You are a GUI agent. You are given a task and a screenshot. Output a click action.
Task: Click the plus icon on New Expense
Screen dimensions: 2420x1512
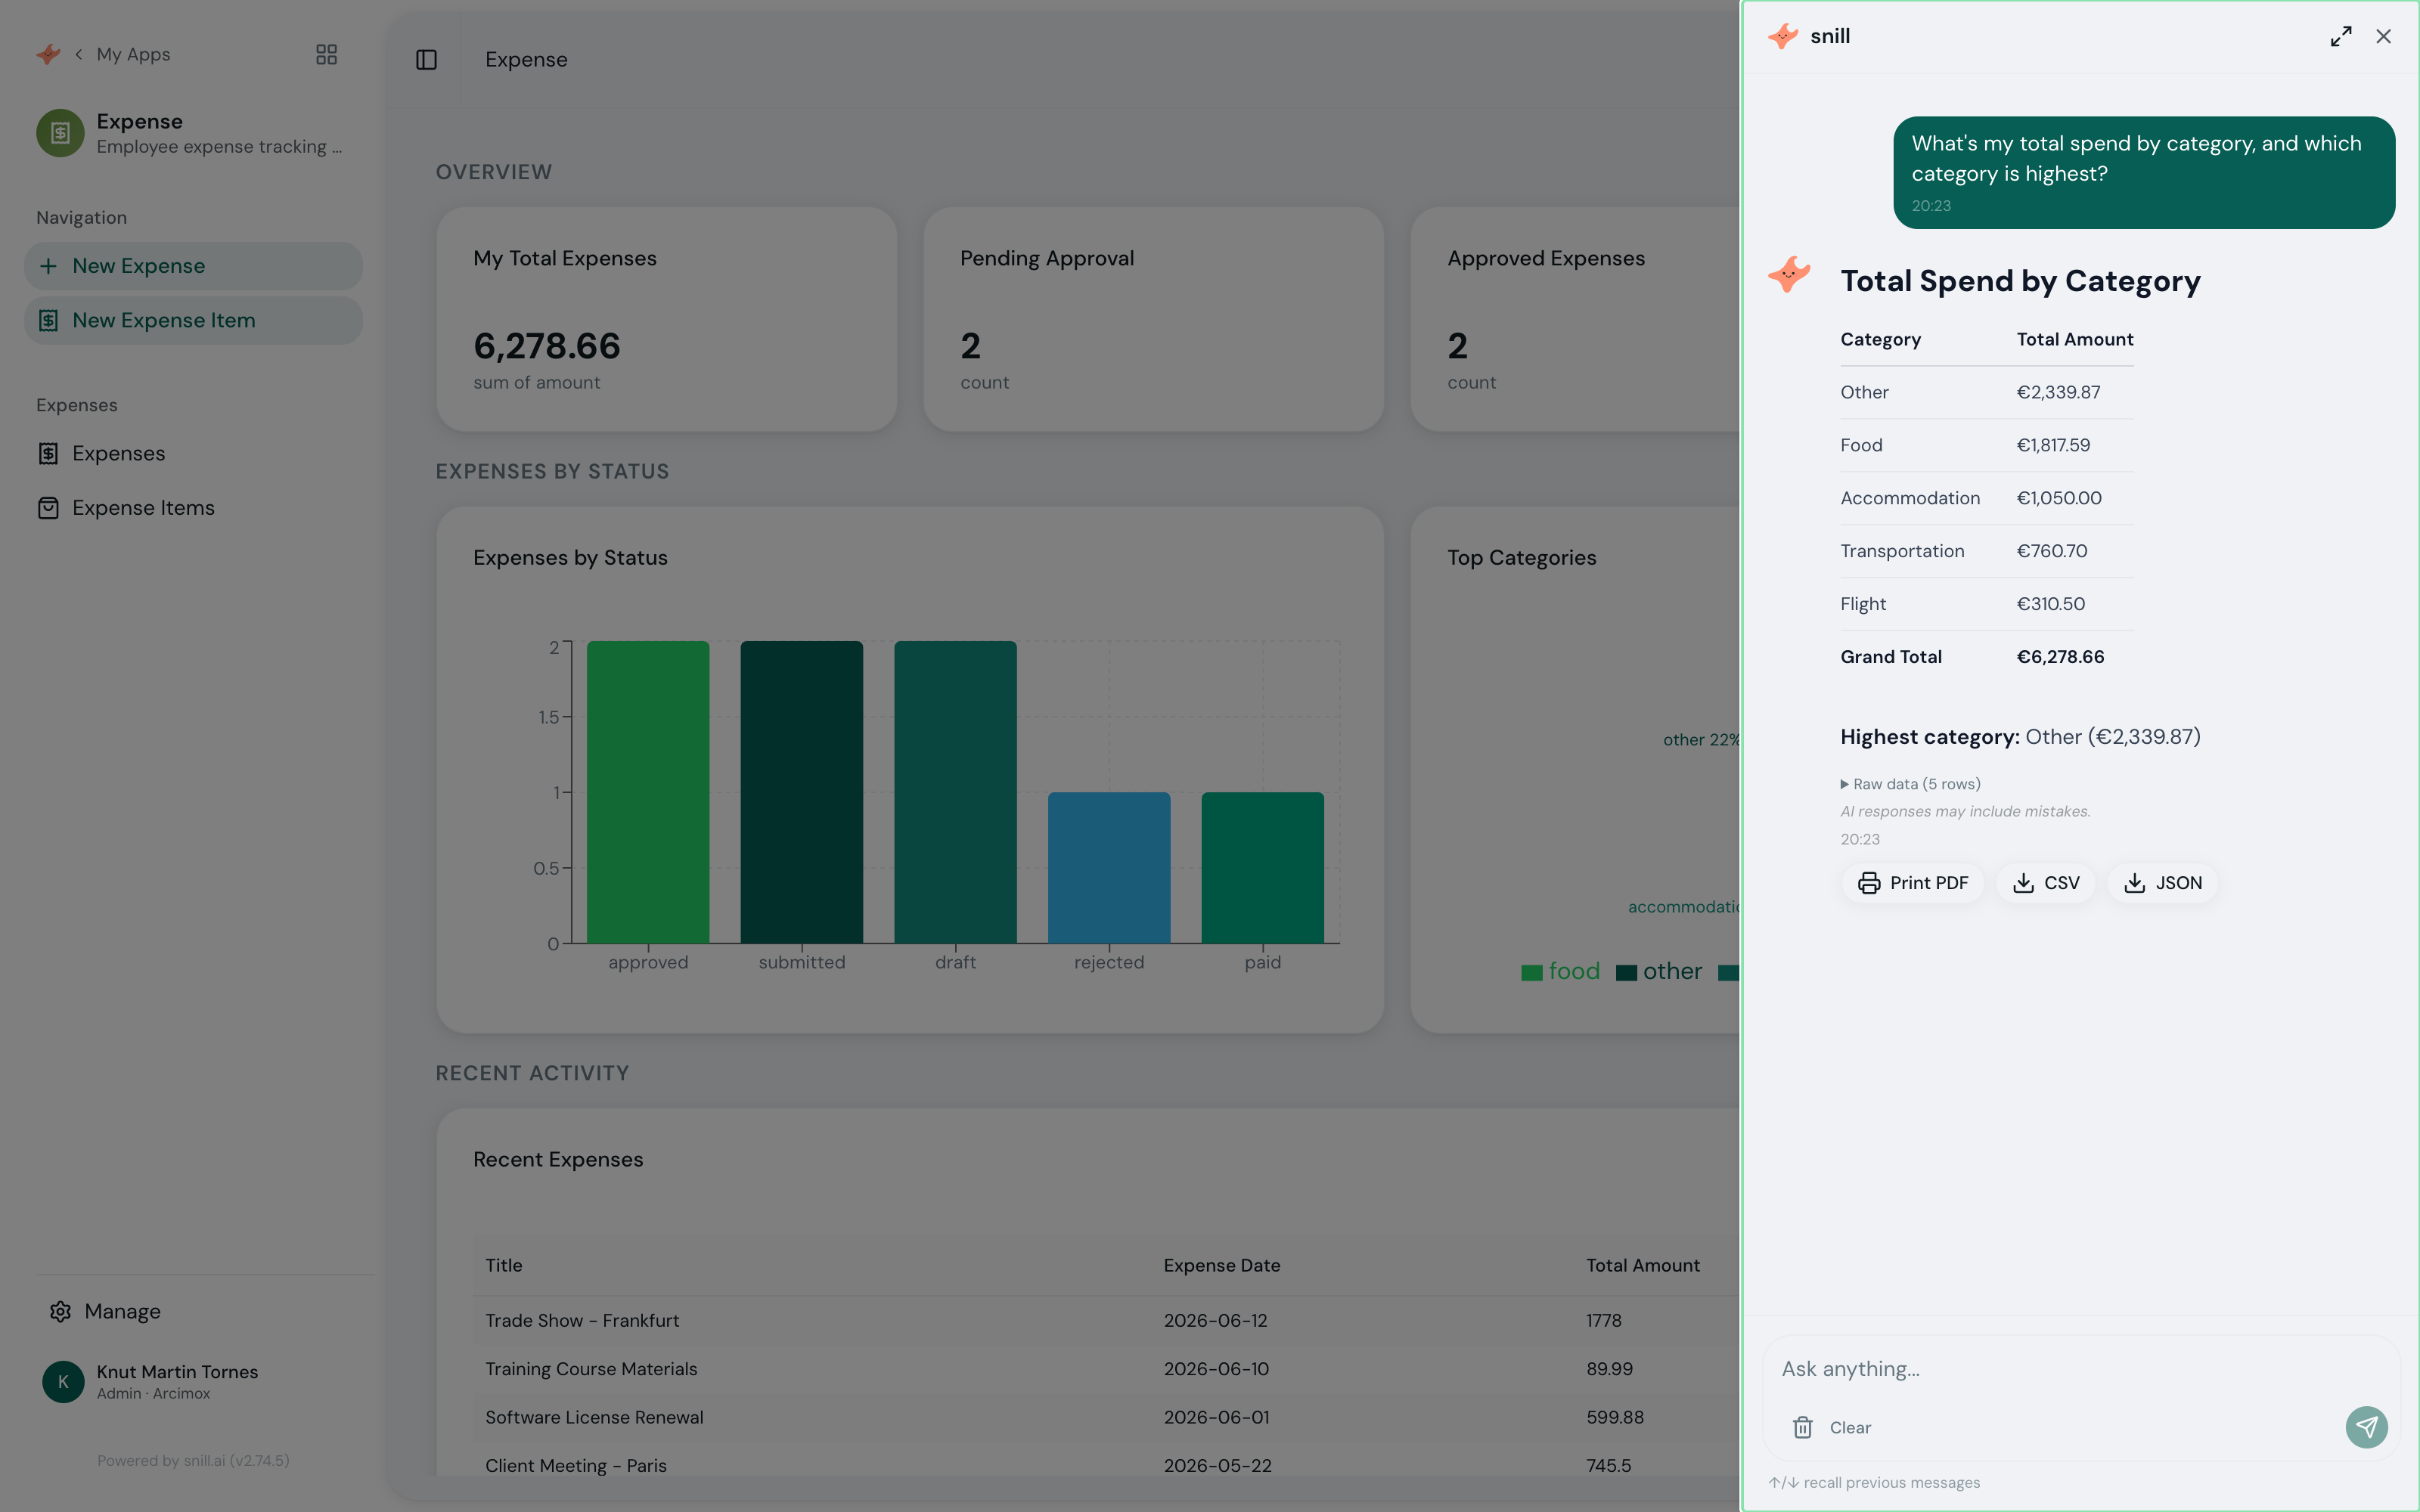[x=48, y=266]
